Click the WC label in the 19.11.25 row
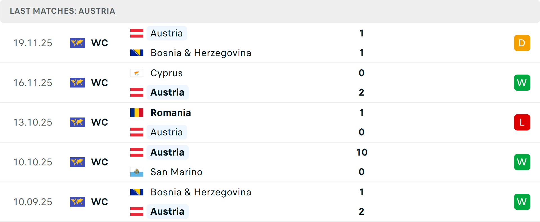 pos(100,43)
